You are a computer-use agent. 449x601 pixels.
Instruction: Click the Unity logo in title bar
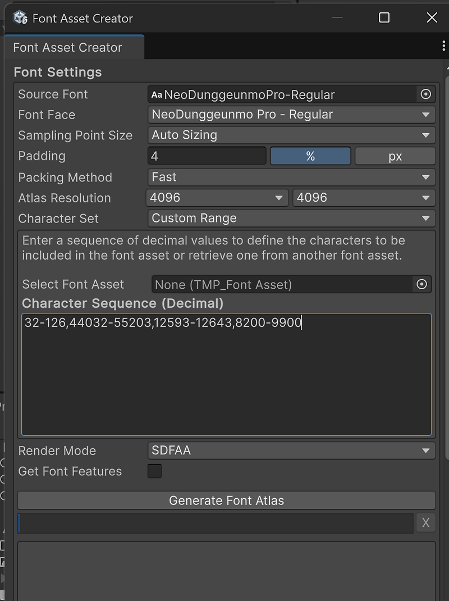tap(21, 18)
